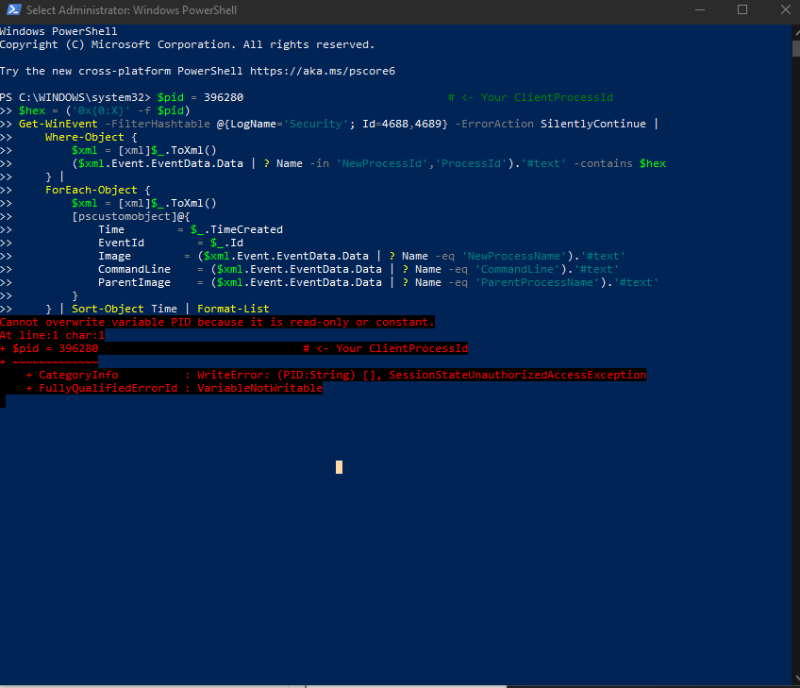Image resolution: width=800 pixels, height=688 pixels.
Task: Click the '+ CategoryInfo' label
Action: 72,375
